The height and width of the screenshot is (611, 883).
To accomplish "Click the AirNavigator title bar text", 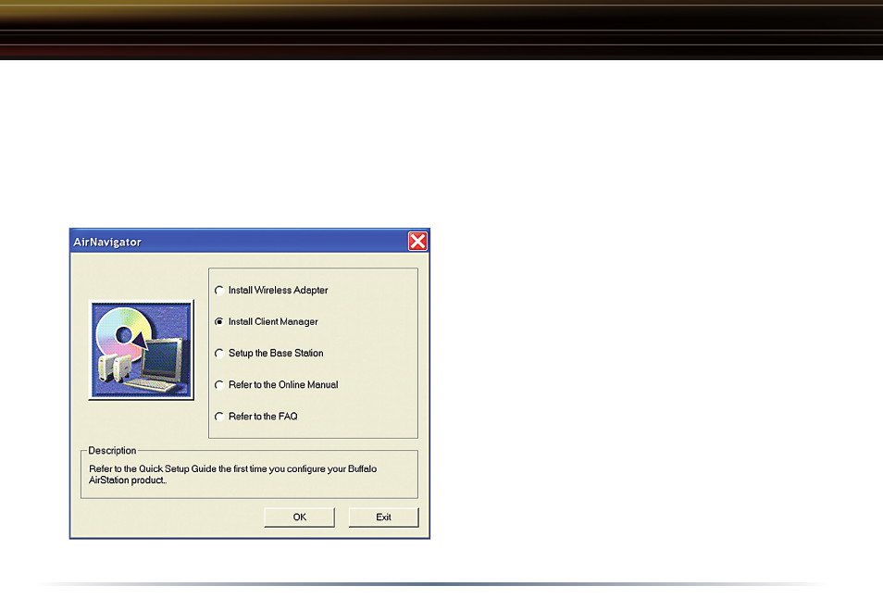I will pos(107,243).
